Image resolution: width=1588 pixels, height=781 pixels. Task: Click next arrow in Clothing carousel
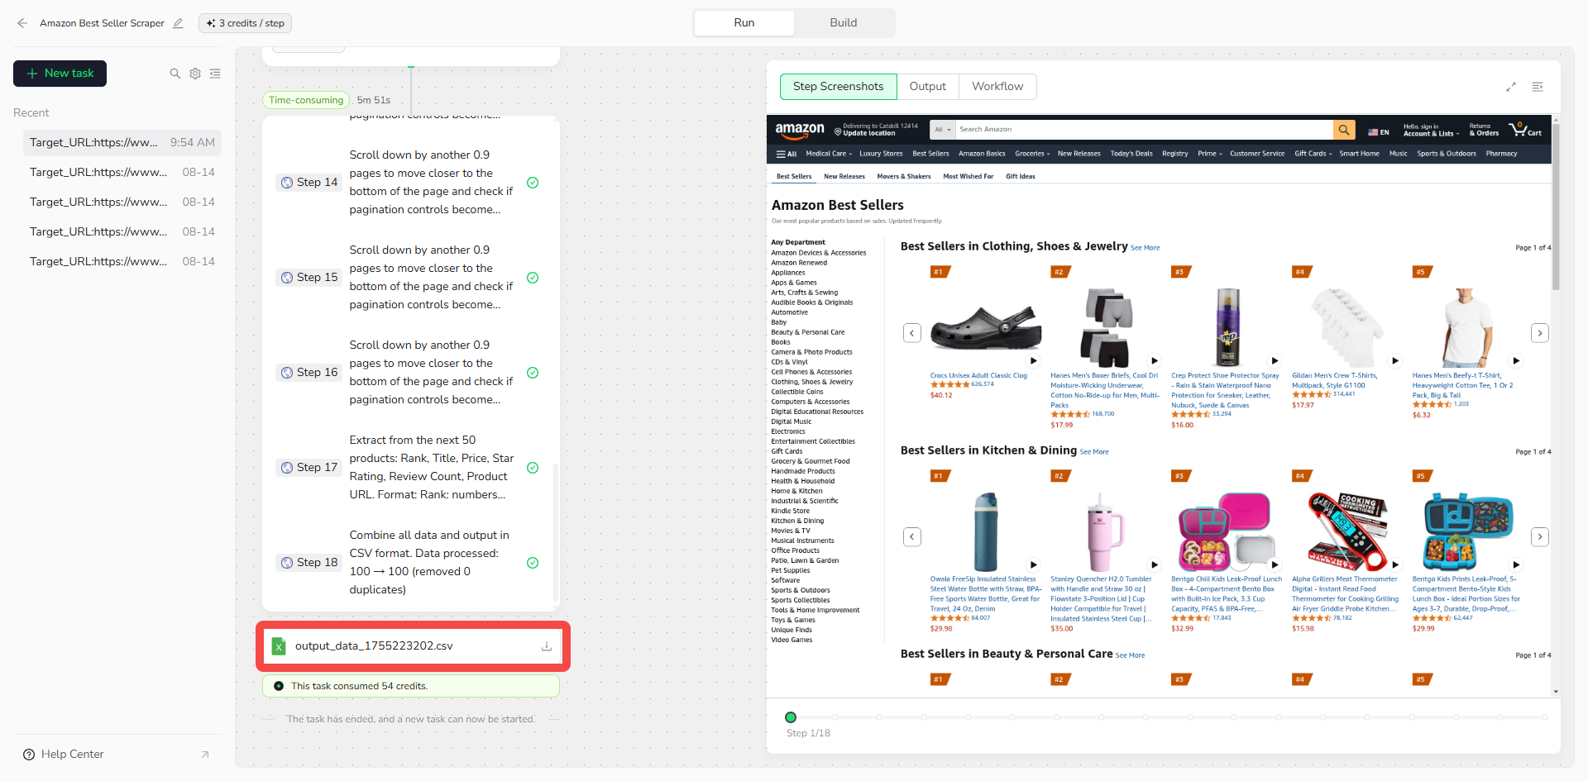tap(1539, 333)
